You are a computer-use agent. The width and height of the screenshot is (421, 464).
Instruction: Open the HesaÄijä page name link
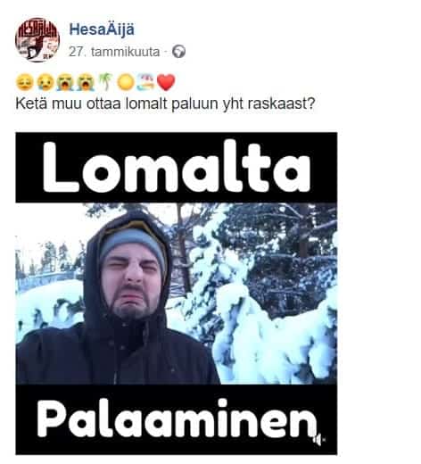tap(102, 29)
